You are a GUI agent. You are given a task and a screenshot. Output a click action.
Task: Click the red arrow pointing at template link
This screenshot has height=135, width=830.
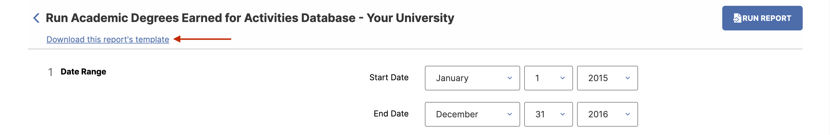tap(202, 39)
